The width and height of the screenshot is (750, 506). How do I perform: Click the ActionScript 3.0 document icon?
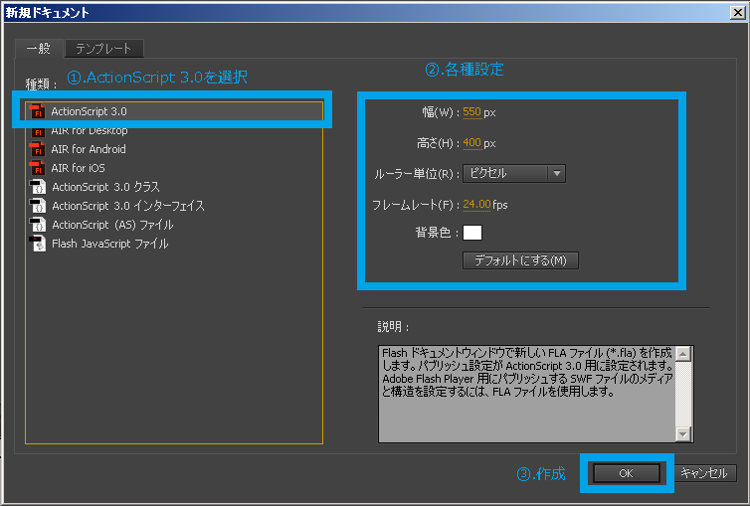pyautogui.click(x=37, y=111)
